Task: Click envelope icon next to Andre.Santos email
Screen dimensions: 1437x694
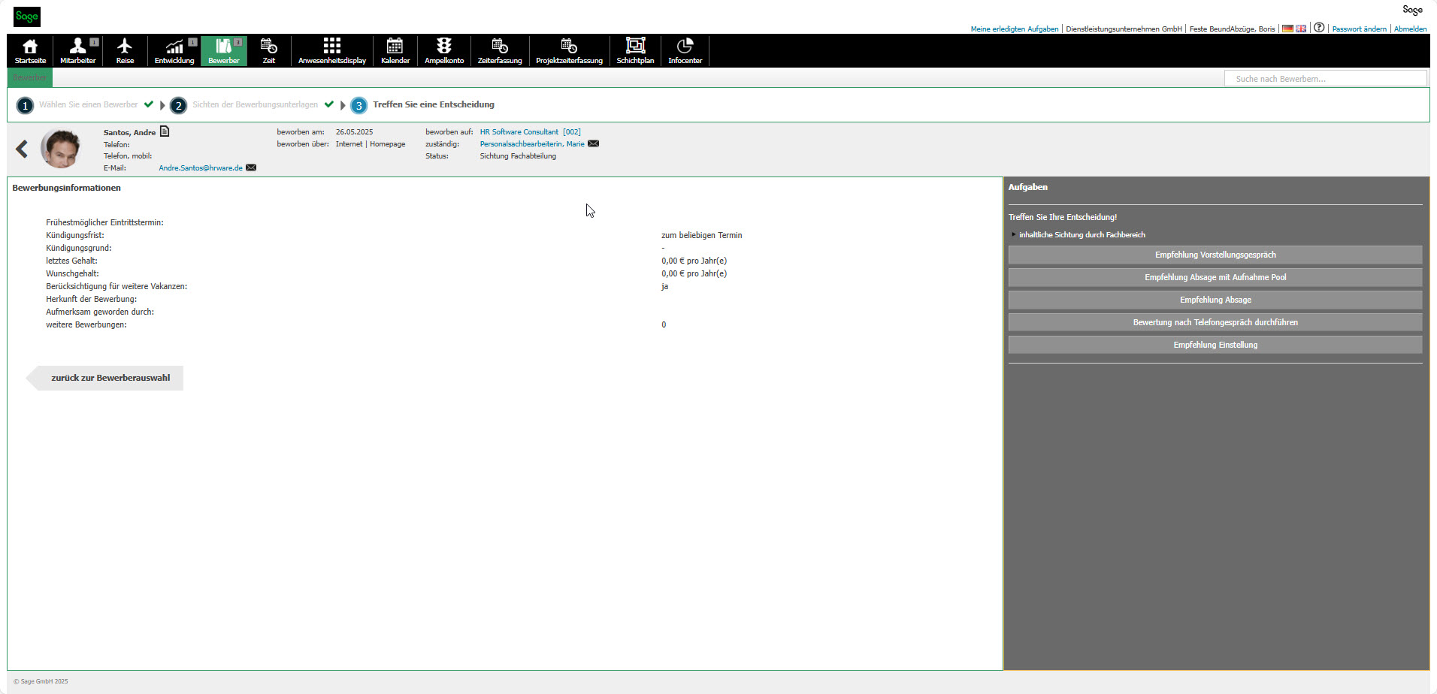Action: tap(251, 167)
